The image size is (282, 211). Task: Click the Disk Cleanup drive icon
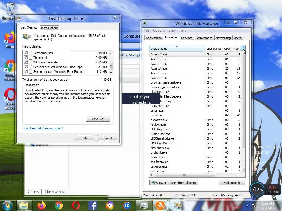pyautogui.click(x=26, y=37)
